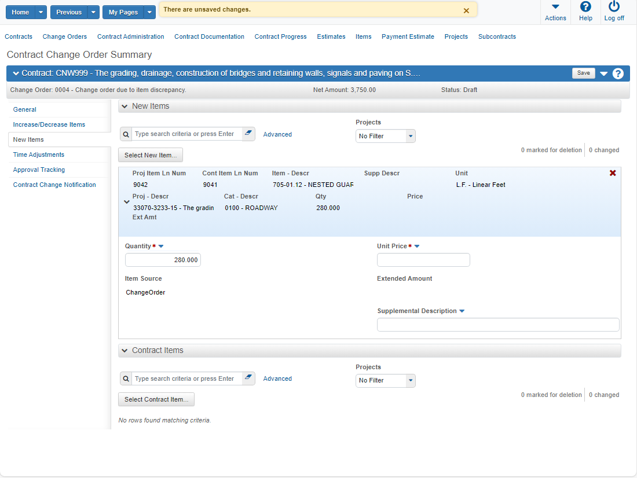The image size is (637, 478).
Task: Click the contract header help icon
Action: click(x=618, y=73)
